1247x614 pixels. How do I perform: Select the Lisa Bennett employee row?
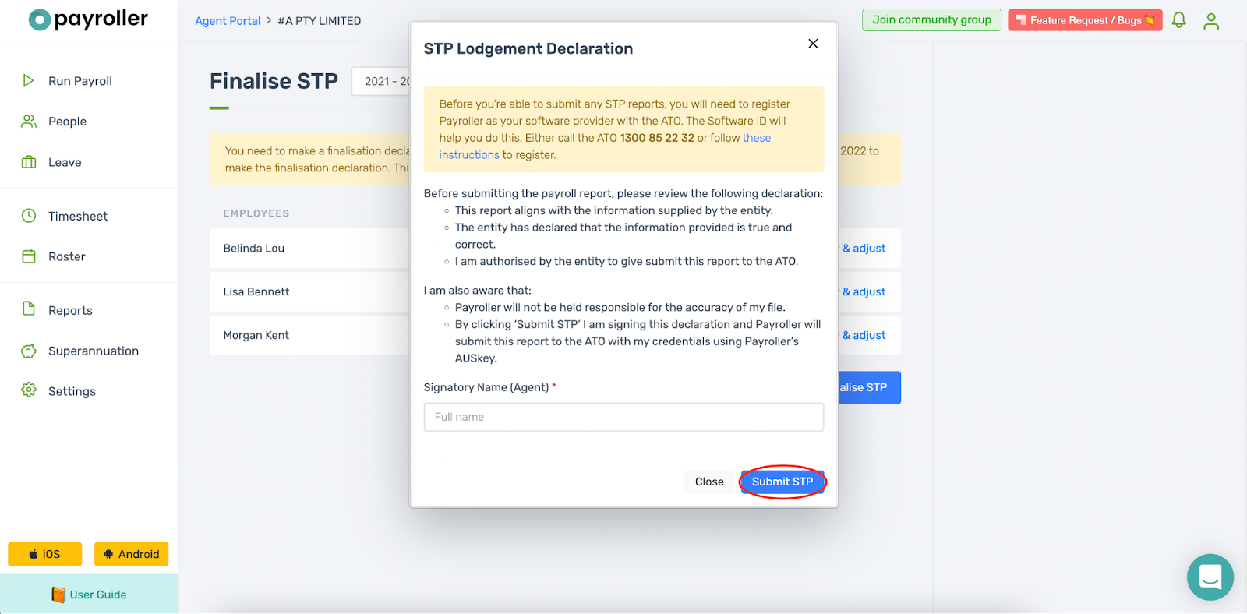pyautogui.click(x=309, y=292)
